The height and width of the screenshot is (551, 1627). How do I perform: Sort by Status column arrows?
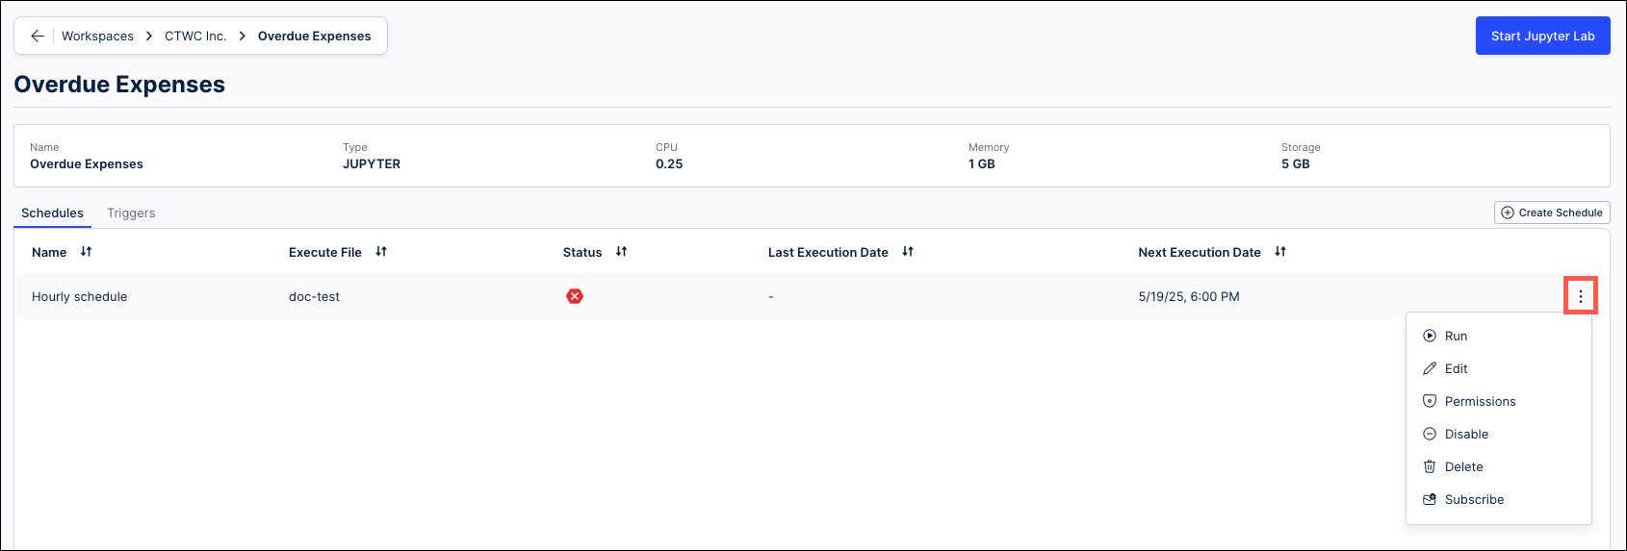pyautogui.click(x=621, y=252)
